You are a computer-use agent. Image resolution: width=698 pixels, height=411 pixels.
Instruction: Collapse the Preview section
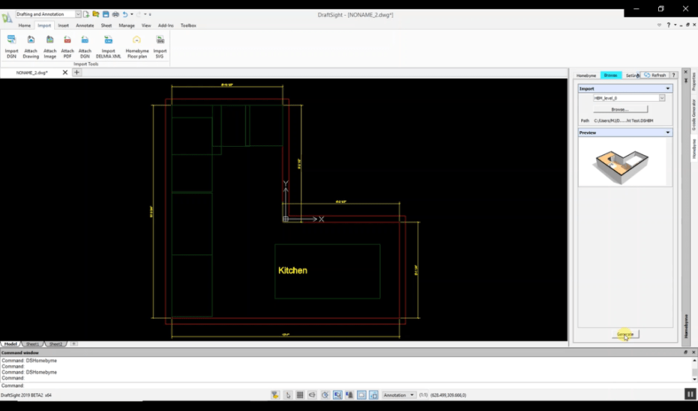(667, 132)
